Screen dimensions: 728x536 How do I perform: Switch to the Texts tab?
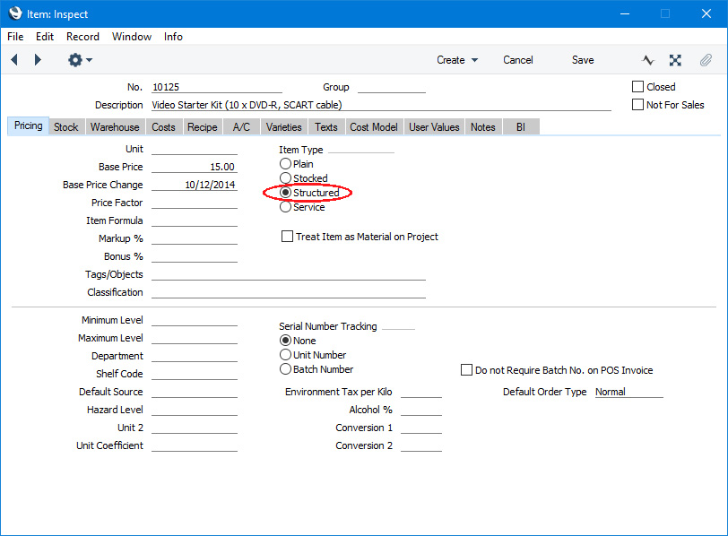(x=326, y=127)
